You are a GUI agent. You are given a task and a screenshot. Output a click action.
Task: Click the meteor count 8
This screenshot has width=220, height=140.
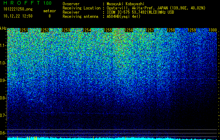pos(50,16)
